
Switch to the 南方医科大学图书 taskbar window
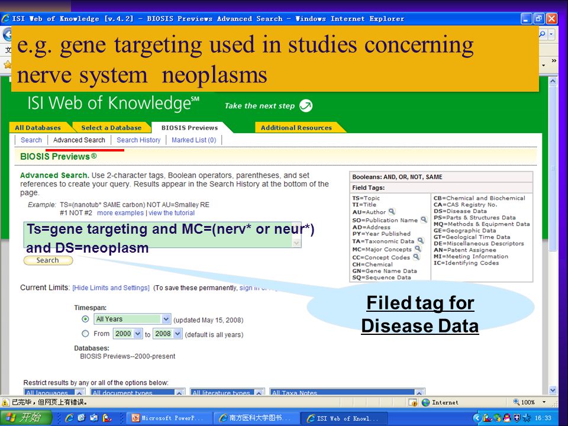[x=256, y=418]
